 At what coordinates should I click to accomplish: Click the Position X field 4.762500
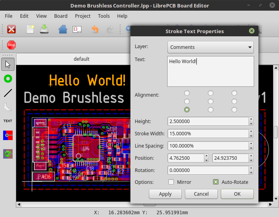(x=186, y=158)
